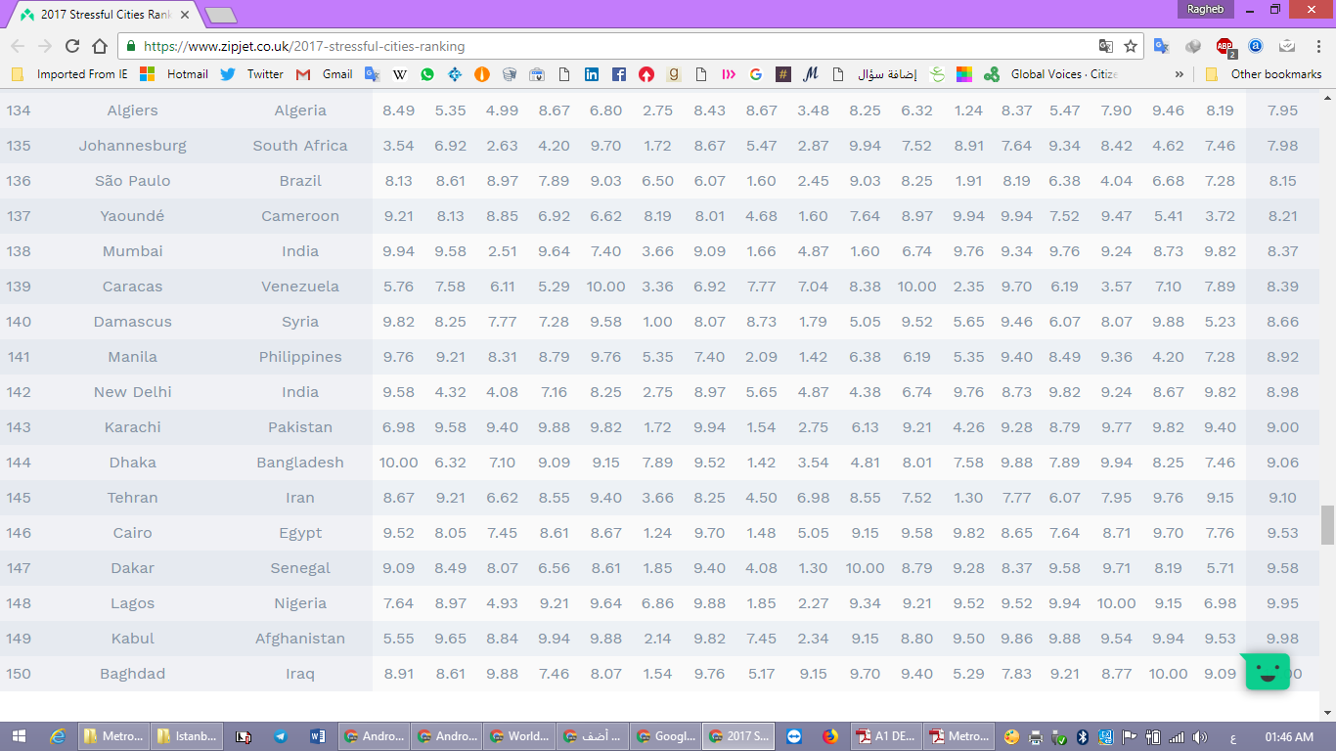Open the WhatsApp bookmark icon

point(427,74)
